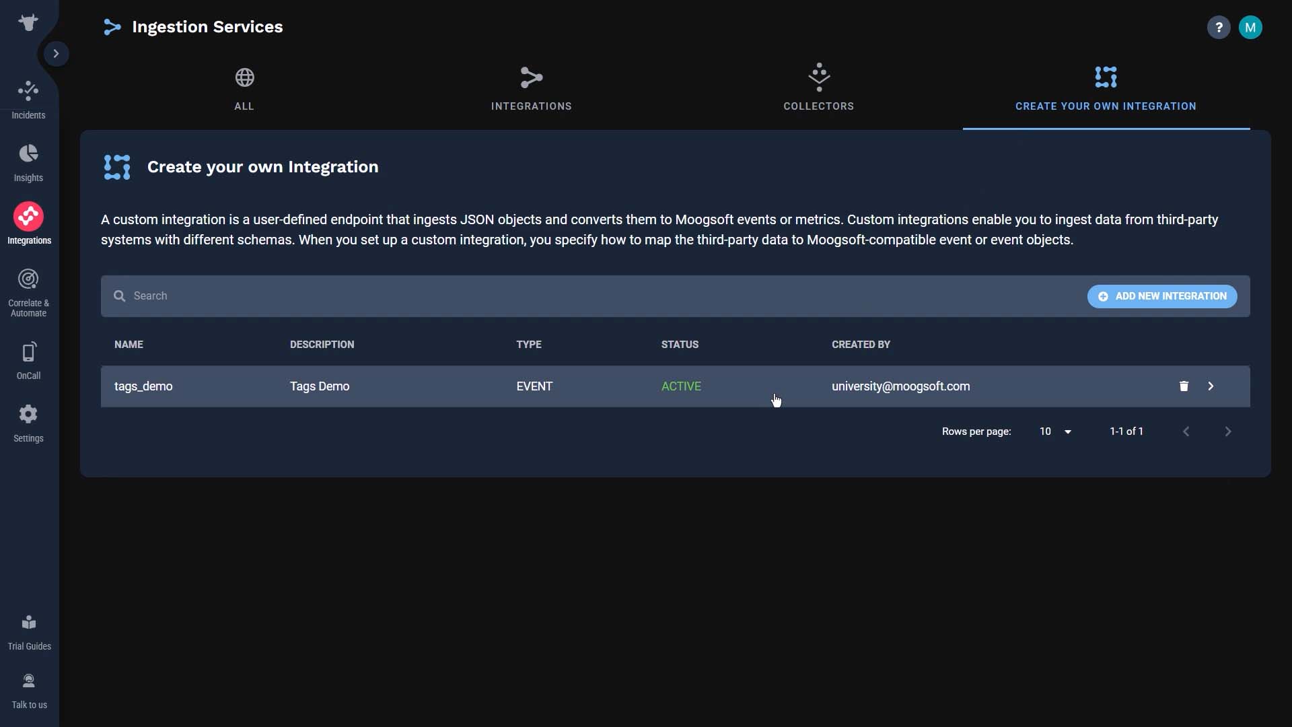Go to the previous page arrow

pyautogui.click(x=1186, y=431)
